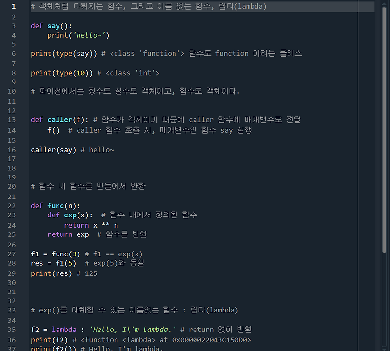Click line number 13 in the gutter
Screen dimensions: 390x351
(x=12, y=120)
